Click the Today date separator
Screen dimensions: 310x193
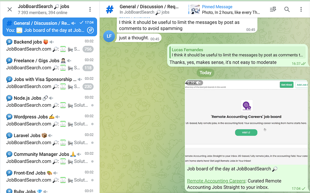pos(206,73)
